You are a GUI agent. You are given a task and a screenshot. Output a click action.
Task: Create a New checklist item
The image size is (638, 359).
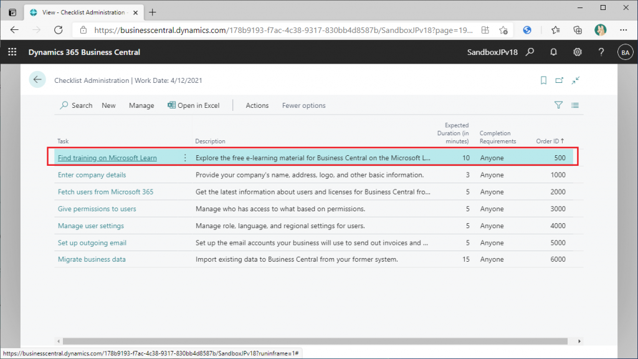pos(108,105)
